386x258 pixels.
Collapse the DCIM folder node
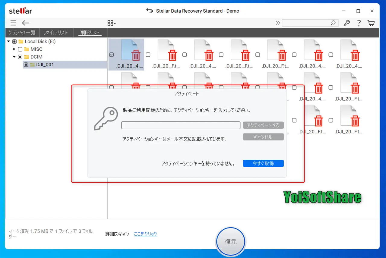14,57
